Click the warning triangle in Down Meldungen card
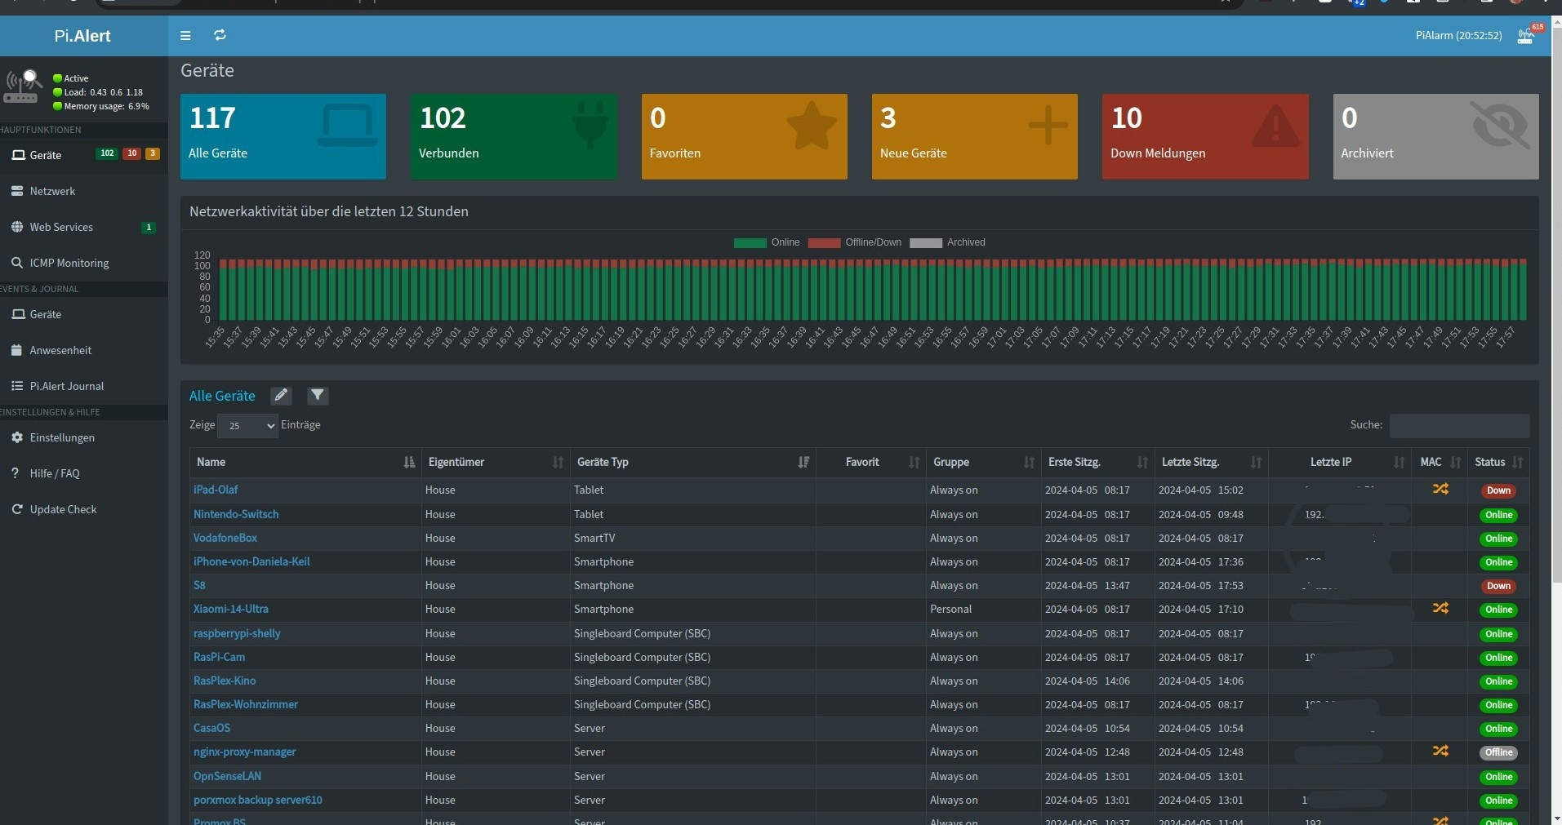Image resolution: width=1562 pixels, height=825 pixels. pos(1275,126)
